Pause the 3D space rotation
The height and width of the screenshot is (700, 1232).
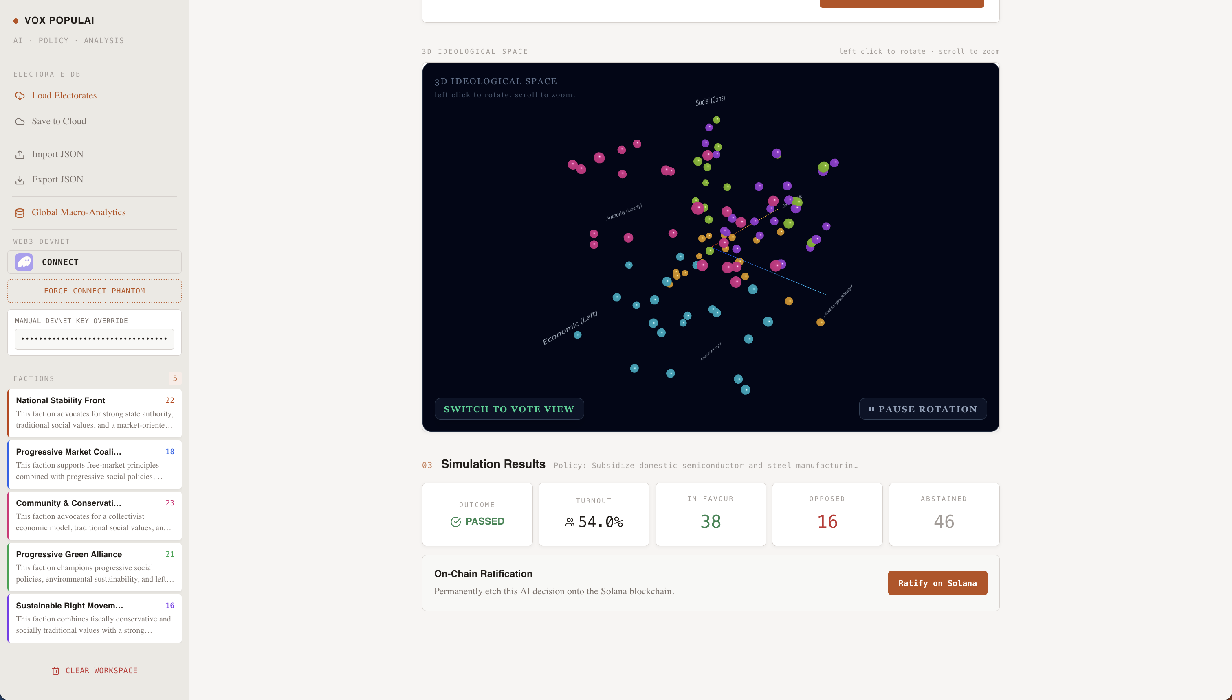click(922, 409)
